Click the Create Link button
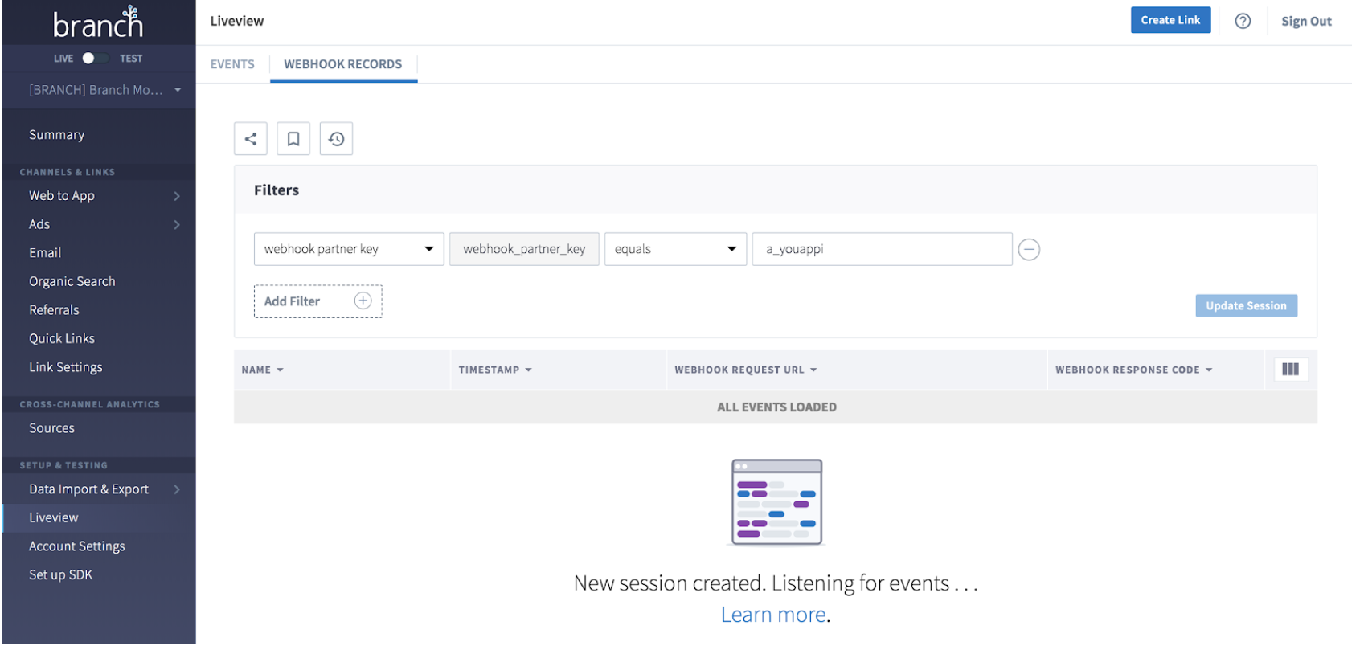The height and width of the screenshot is (646, 1360). coord(1170,21)
